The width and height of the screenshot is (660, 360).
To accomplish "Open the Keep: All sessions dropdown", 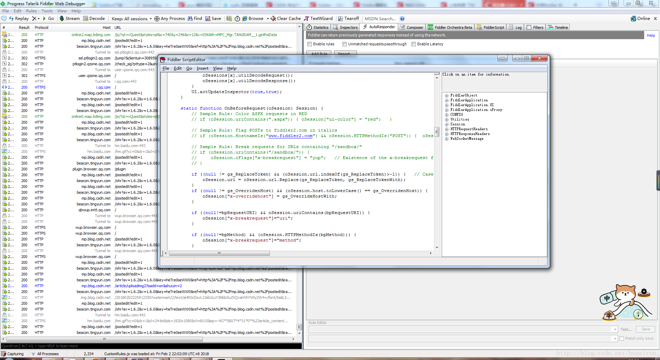I will coord(132,19).
